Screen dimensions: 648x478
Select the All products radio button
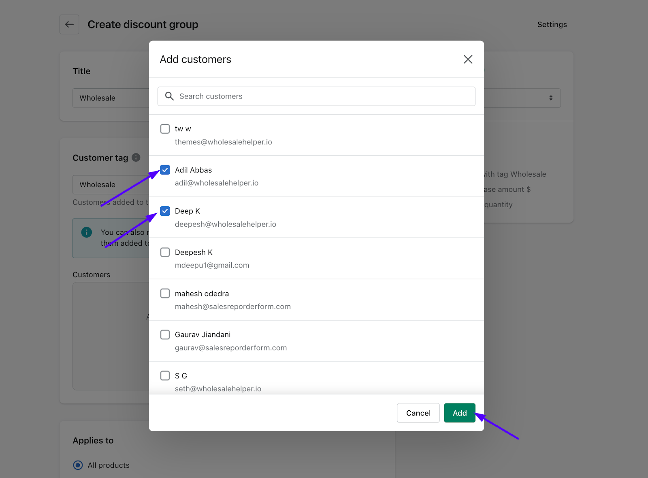pyautogui.click(x=78, y=465)
